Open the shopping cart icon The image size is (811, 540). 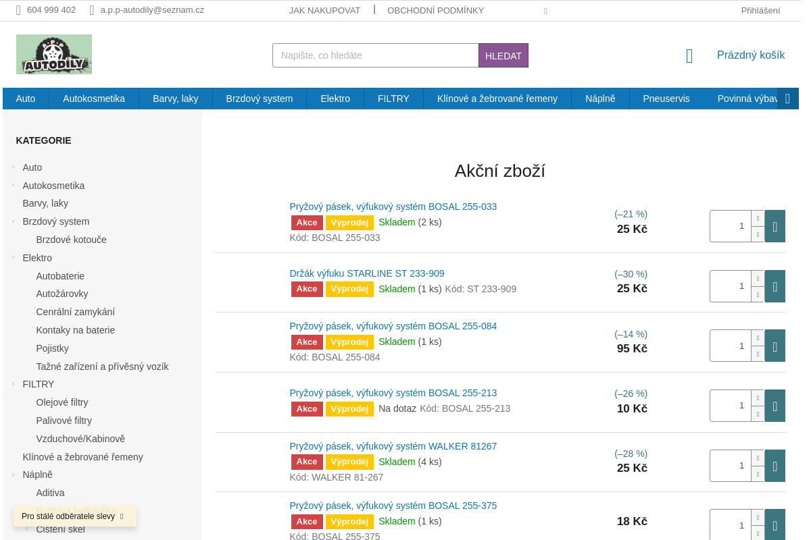click(689, 55)
